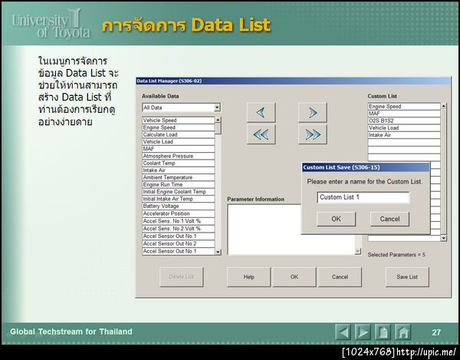Image resolution: width=460 pixels, height=360 pixels.
Task: Select Intake Air in Available Data list
Action: tap(179, 170)
